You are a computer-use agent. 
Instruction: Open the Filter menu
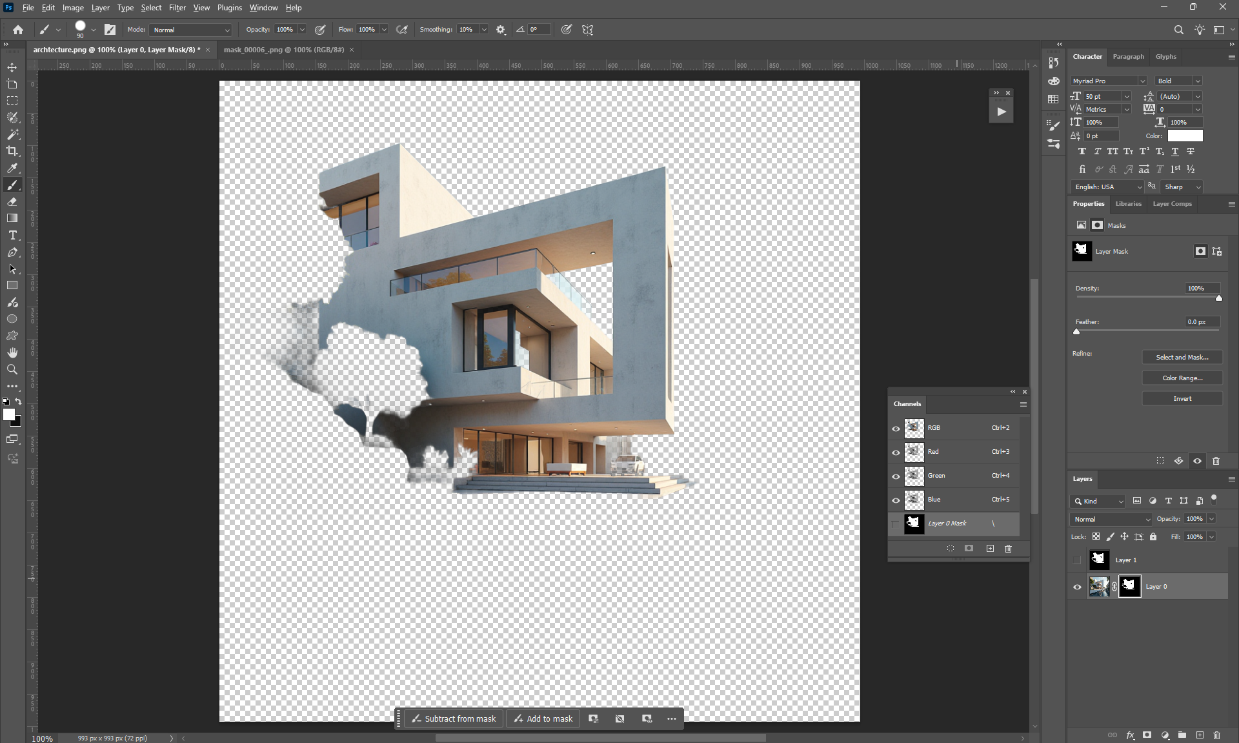pos(177,8)
